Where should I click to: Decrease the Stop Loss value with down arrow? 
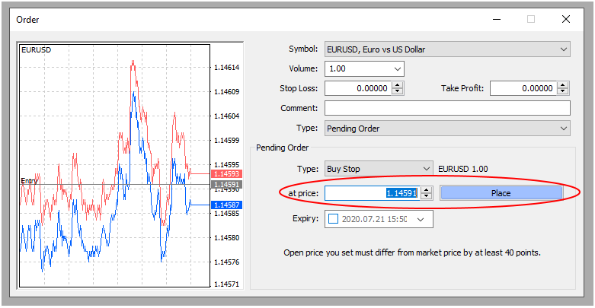click(397, 92)
